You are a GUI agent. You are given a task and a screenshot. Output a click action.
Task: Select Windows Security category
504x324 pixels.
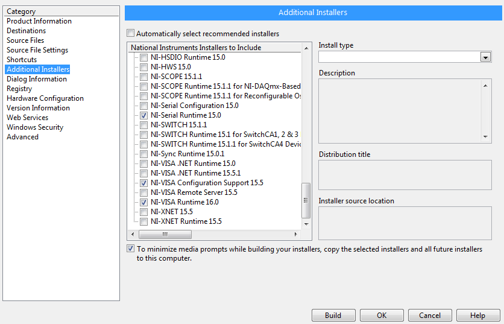pyautogui.click(x=35, y=127)
